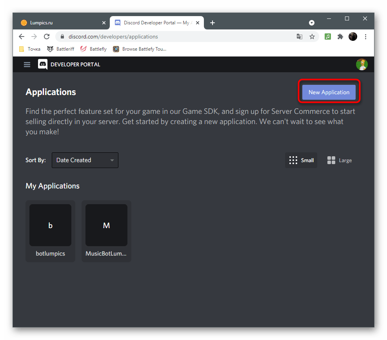Open the Developer Portal hamburger menu
387x340 pixels.
pos(27,64)
